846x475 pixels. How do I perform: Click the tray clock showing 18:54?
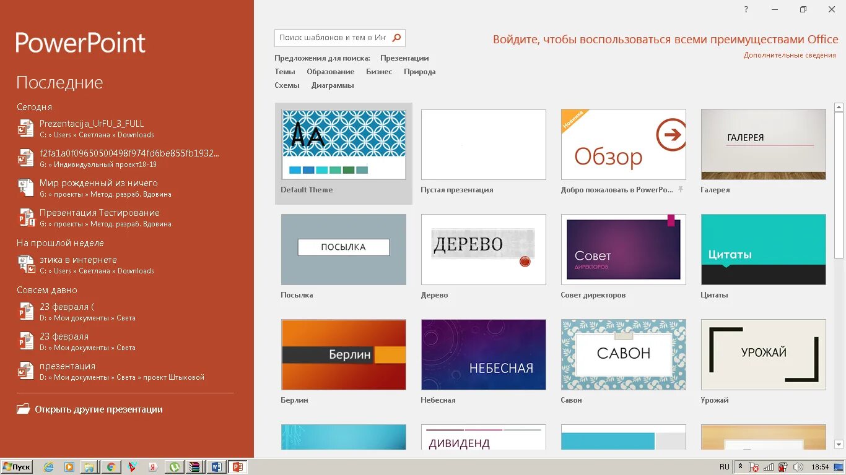click(x=820, y=467)
